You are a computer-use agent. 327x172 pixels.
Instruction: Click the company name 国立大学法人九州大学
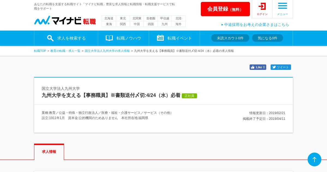pyautogui.click(x=61, y=88)
